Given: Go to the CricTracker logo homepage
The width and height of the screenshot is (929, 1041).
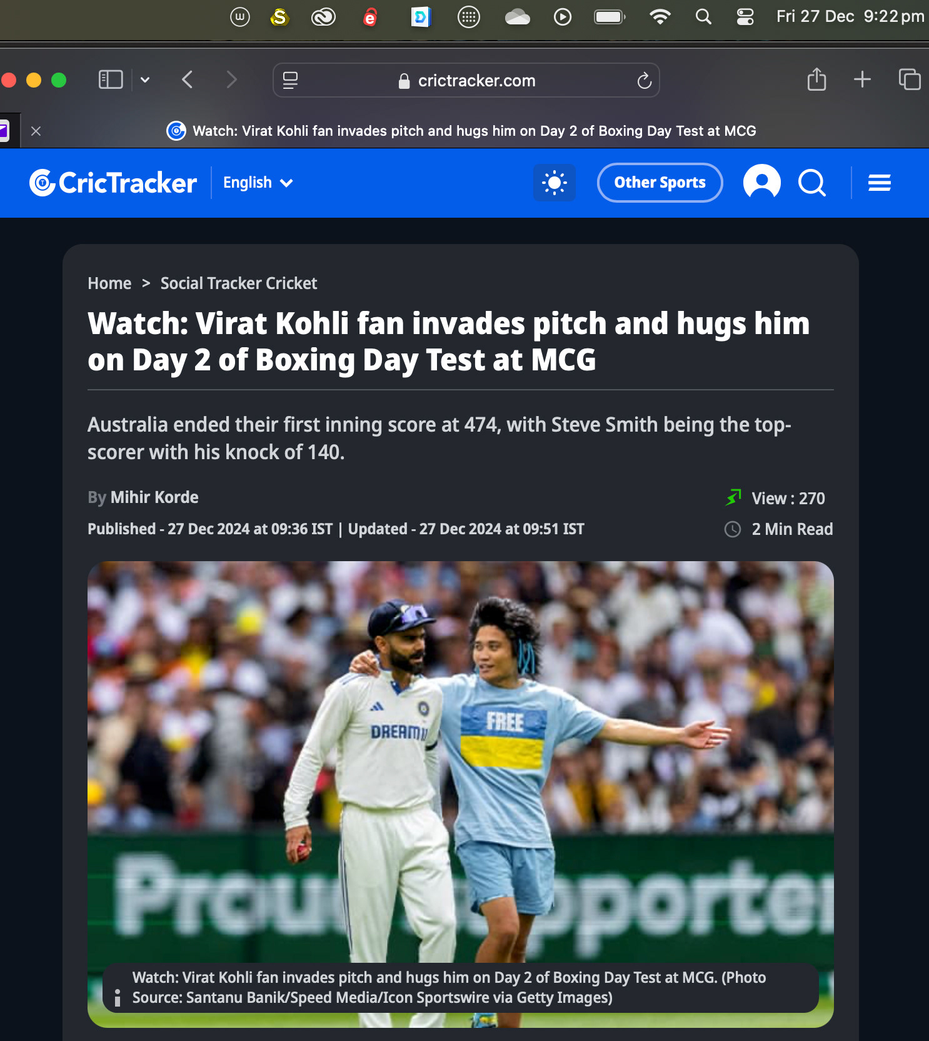Looking at the screenshot, I should (113, 183).
